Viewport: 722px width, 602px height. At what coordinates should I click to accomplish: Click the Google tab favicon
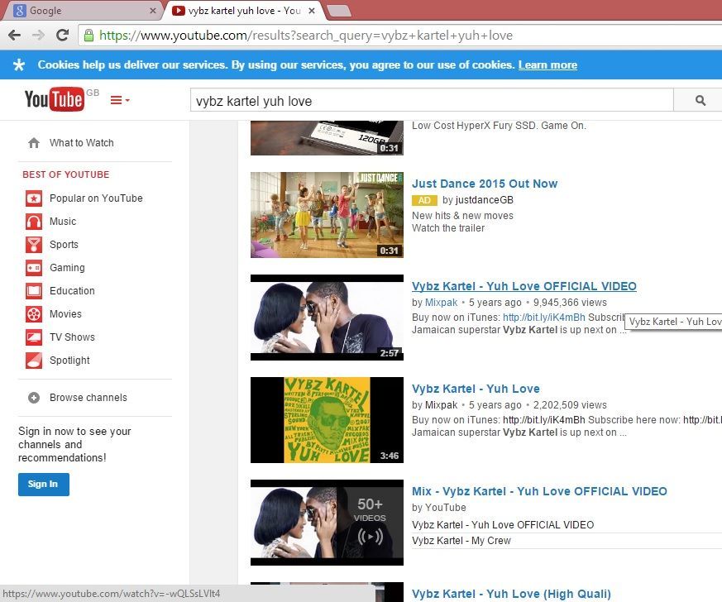click(19, 10)
